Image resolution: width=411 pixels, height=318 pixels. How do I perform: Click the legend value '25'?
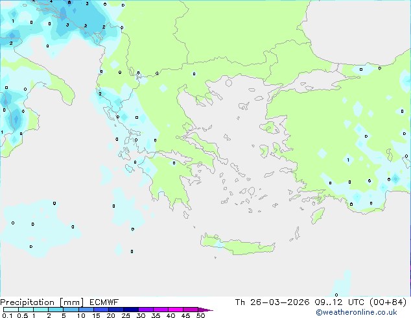(x=126, y=315)
